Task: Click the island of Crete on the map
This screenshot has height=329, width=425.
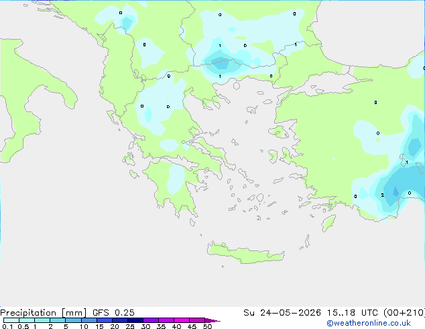Action: pos(245,253)
